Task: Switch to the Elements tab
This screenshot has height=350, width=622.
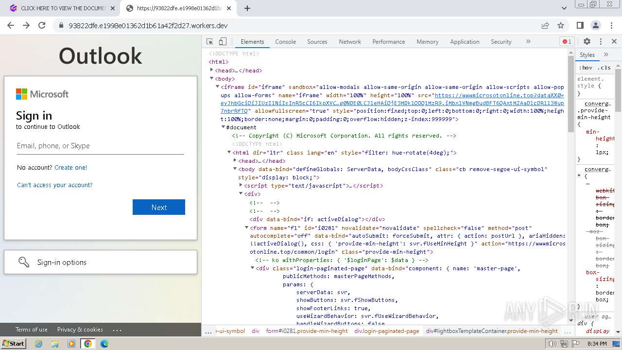Action: coord(252,42)
